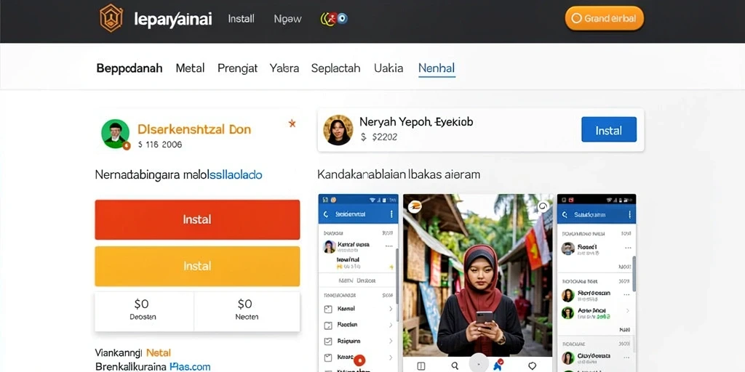Screen dimensions: 745x372
Task: Tap back arrow in left phone screenshot
Action: [x=326, y=214]
